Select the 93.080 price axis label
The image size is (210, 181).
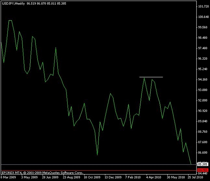[x=203, y=90]
